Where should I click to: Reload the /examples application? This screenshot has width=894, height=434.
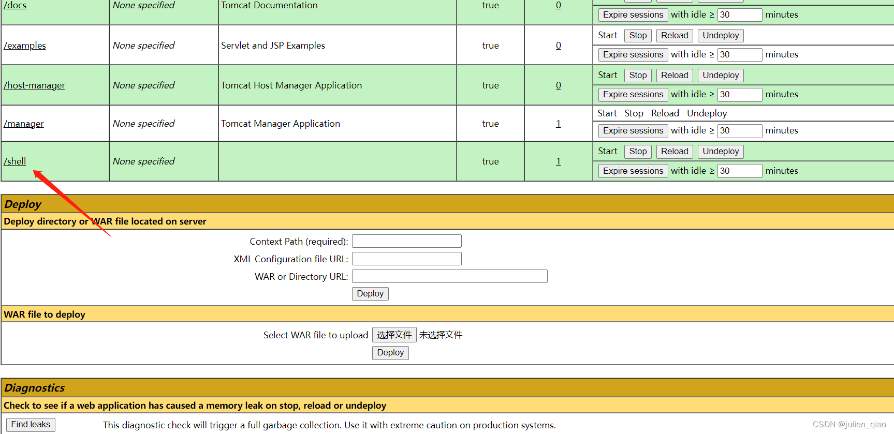pos(675,36)
